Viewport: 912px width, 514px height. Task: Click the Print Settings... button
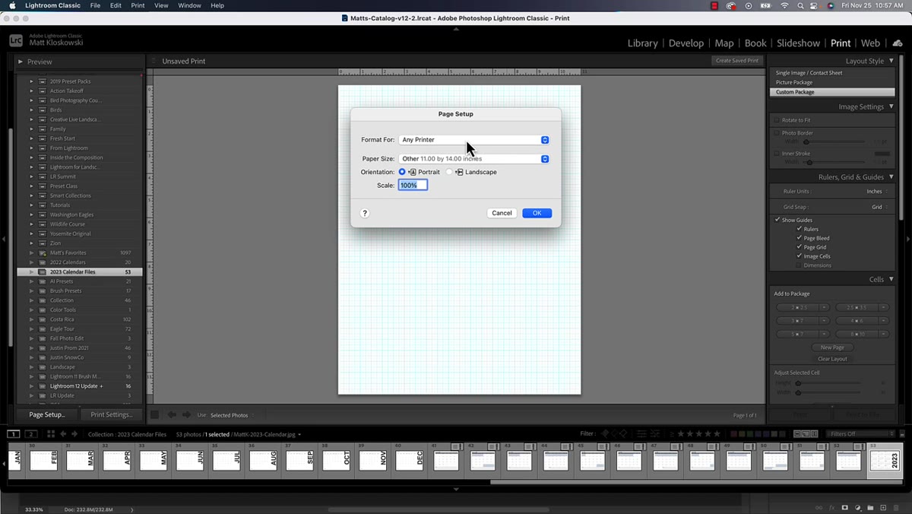tap(111, 414)
